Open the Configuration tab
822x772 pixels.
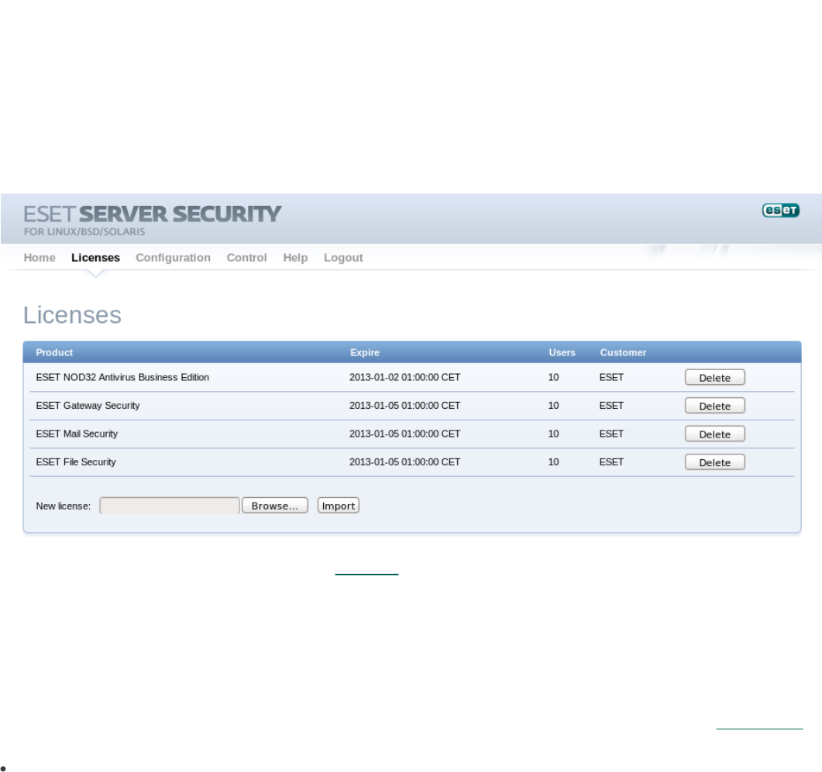(x=173, y=257)
